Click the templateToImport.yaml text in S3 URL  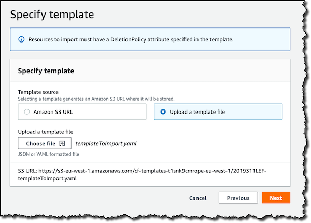tap(47, 178)
